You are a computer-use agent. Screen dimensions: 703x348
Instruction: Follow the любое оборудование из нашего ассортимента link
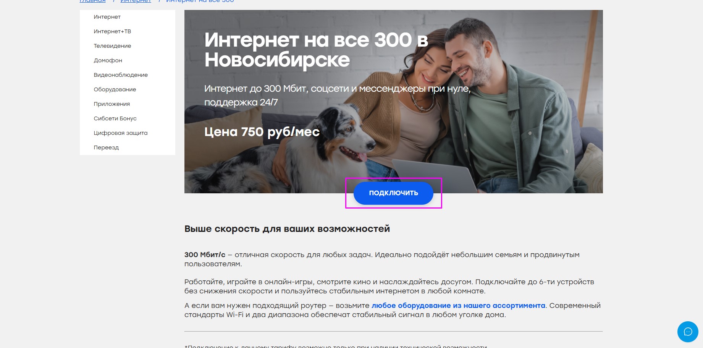(458, 306)
